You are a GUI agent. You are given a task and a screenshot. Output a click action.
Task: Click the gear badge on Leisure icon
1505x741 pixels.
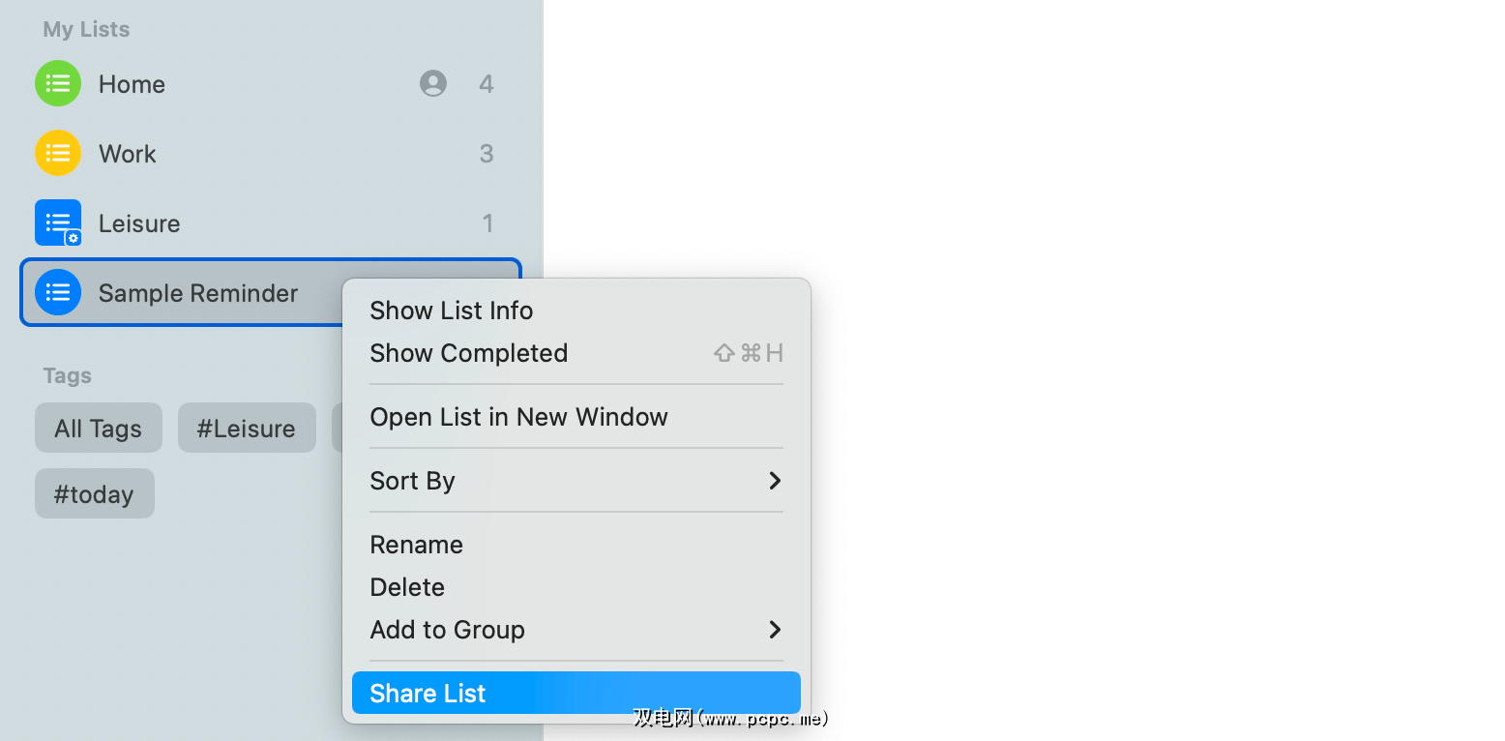tap(73, 238)
